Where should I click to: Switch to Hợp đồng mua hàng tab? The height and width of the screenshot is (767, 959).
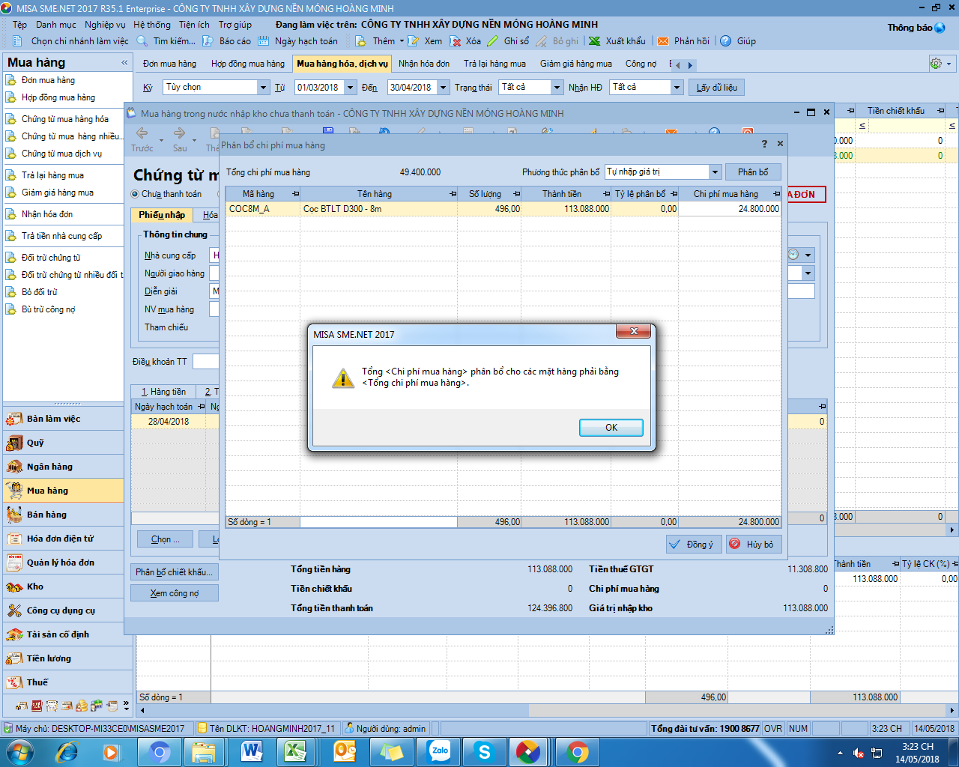tap(248, 64)
